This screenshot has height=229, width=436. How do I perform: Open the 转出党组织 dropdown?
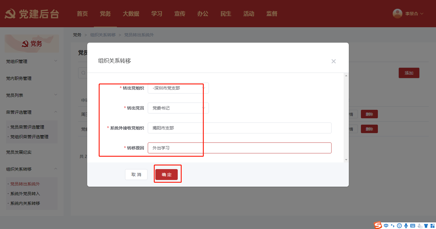pyautogui.click(x=178, y=88)
